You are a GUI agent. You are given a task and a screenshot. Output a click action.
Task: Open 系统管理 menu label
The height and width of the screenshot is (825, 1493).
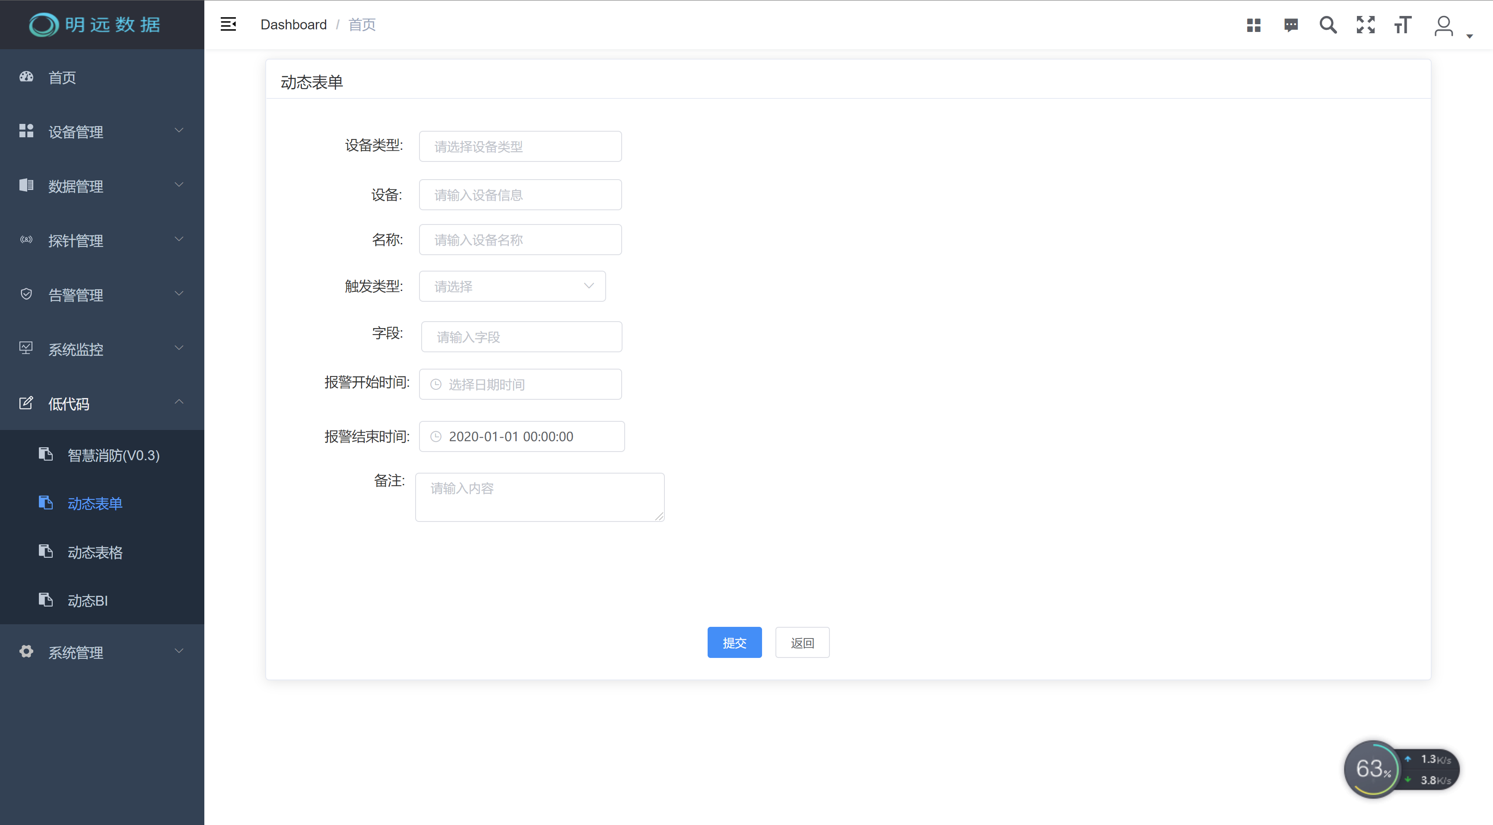coord(75,652)
